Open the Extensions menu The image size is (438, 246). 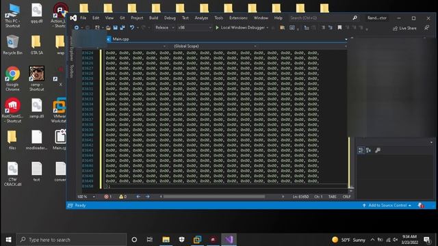pyautogui.click(x=238, y=18)
